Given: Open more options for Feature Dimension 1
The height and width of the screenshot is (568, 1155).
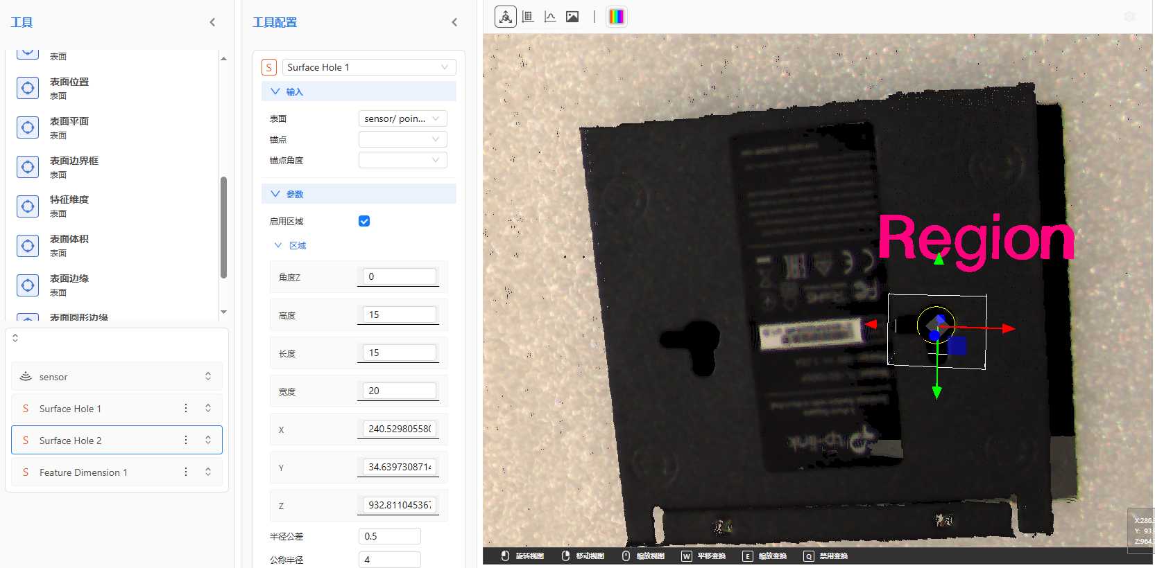Looking at the screenshot, I should (186, 472).
